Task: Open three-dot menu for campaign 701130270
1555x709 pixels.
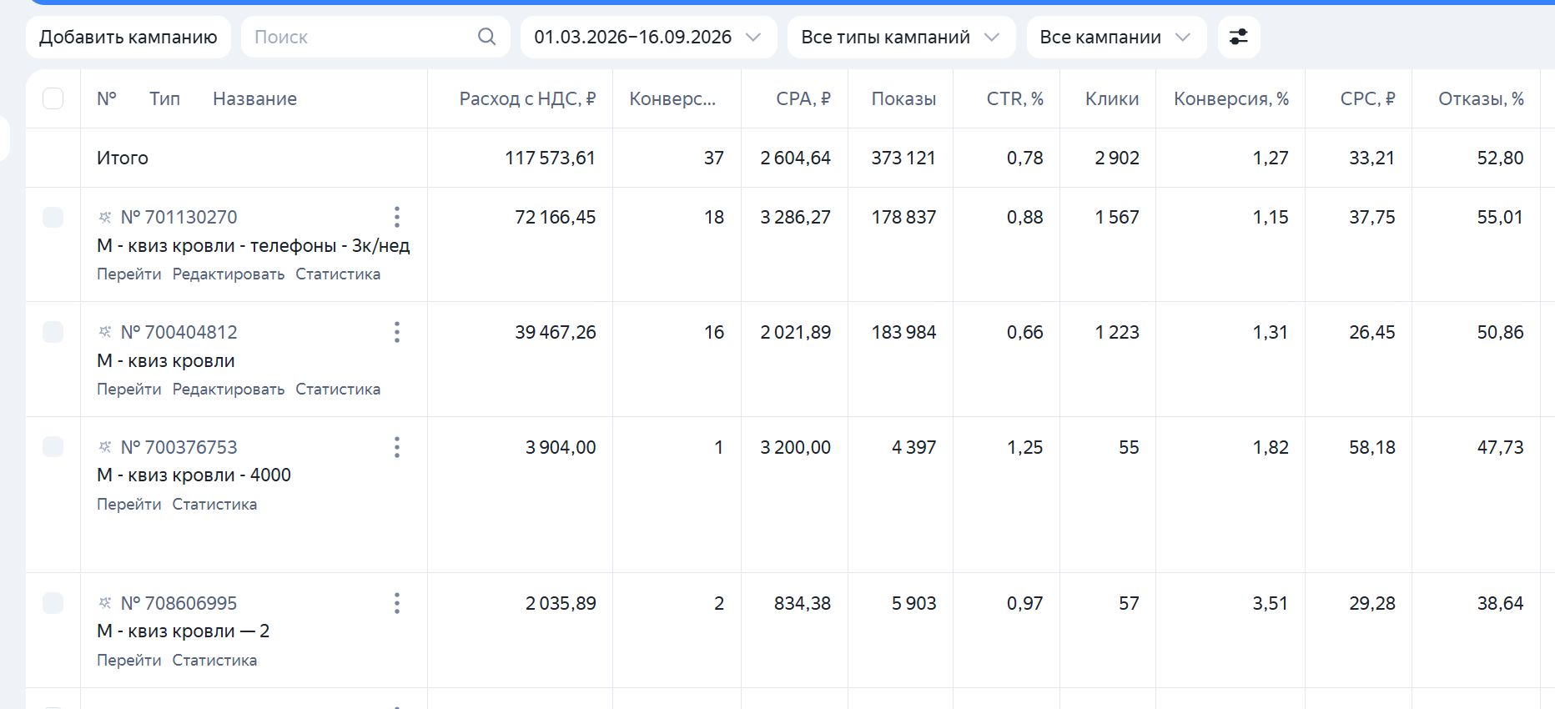Action: point(397,217)
